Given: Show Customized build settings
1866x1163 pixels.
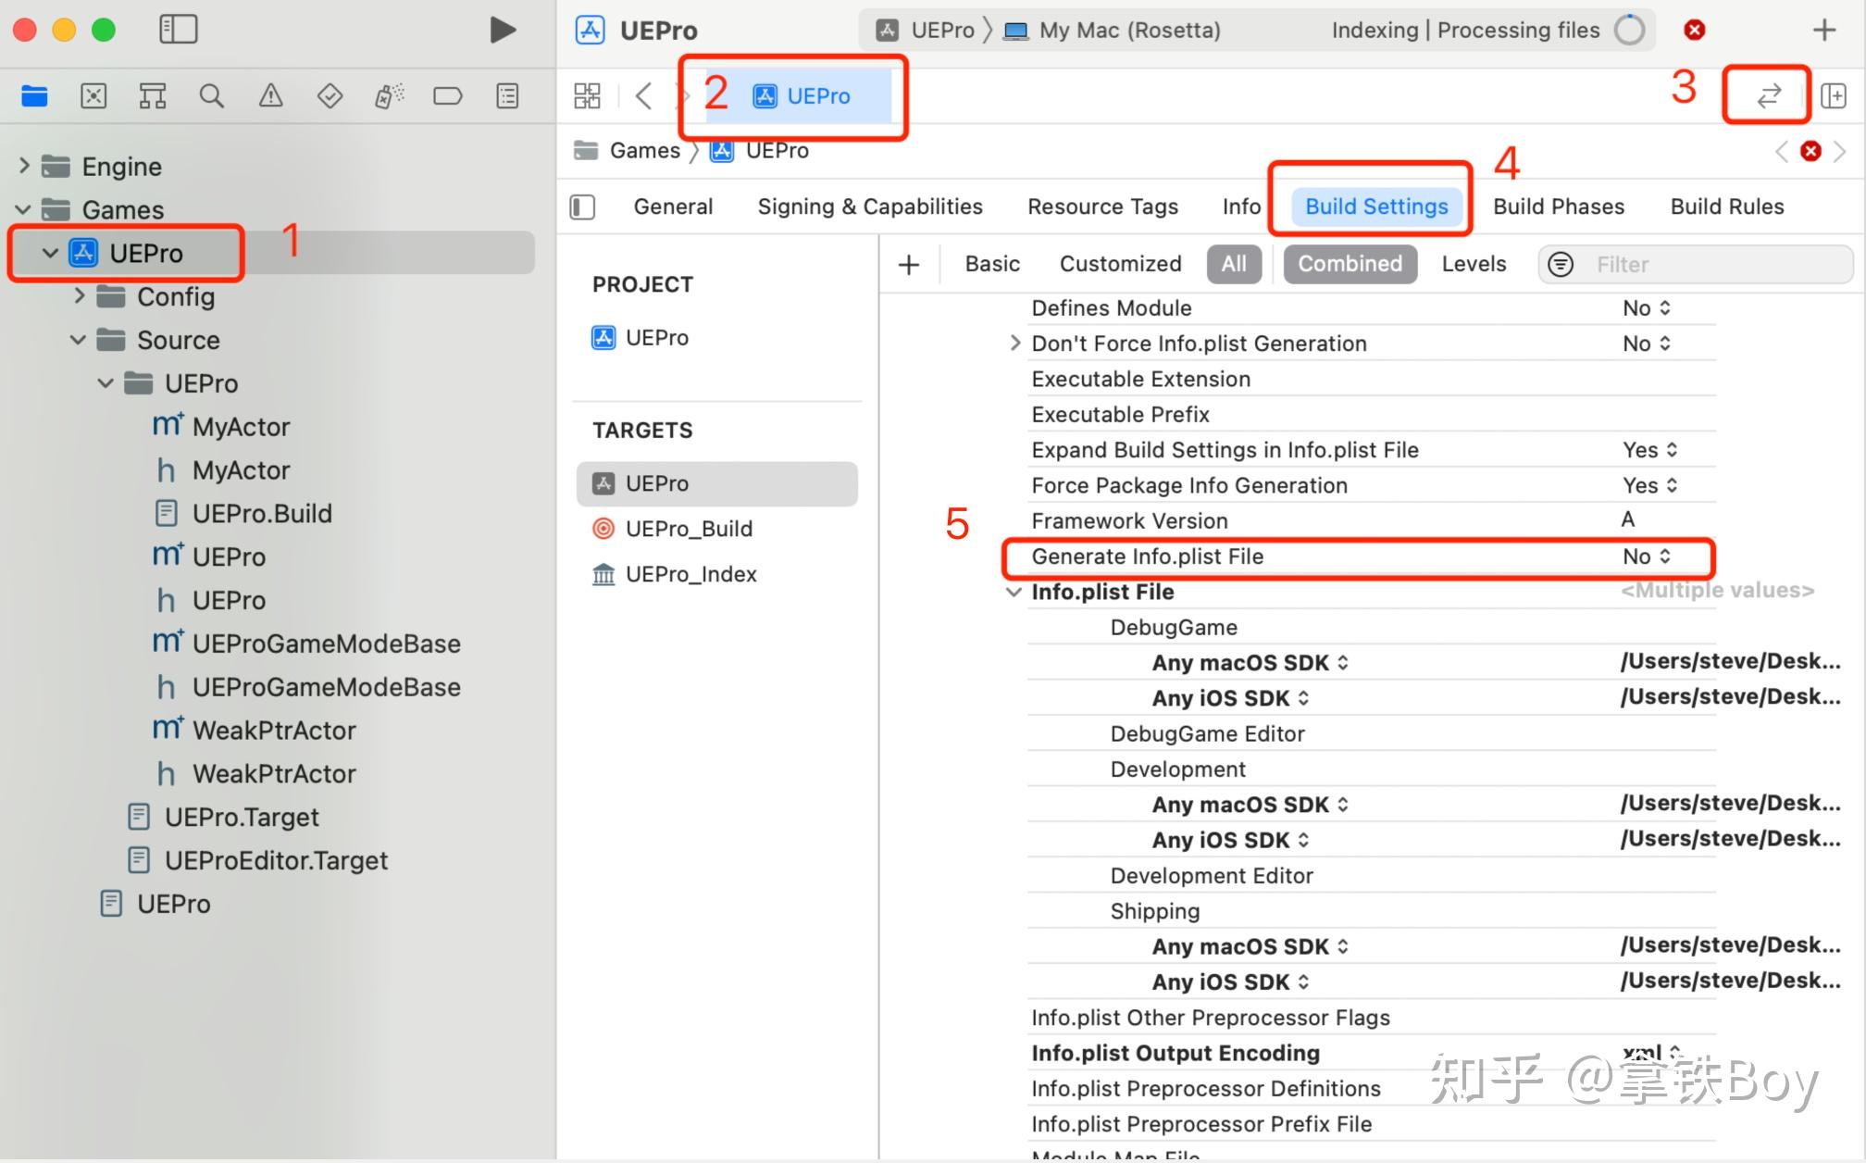Looking at the screenshot, I should tap(1120, 265).
